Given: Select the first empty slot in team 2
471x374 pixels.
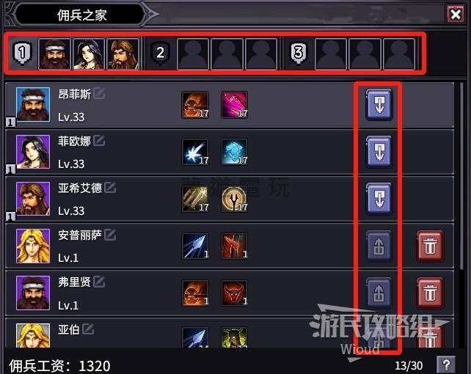Looking at the screenshot, I should (193, 54).
